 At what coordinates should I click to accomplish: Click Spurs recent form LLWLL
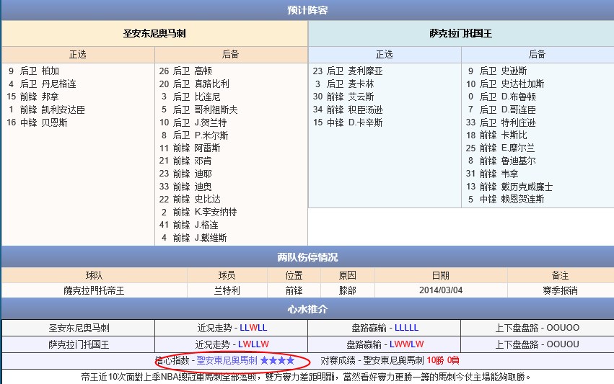(253, 328)
